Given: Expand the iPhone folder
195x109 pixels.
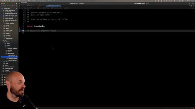Looking at the screenshot, I should click(4, 62).
